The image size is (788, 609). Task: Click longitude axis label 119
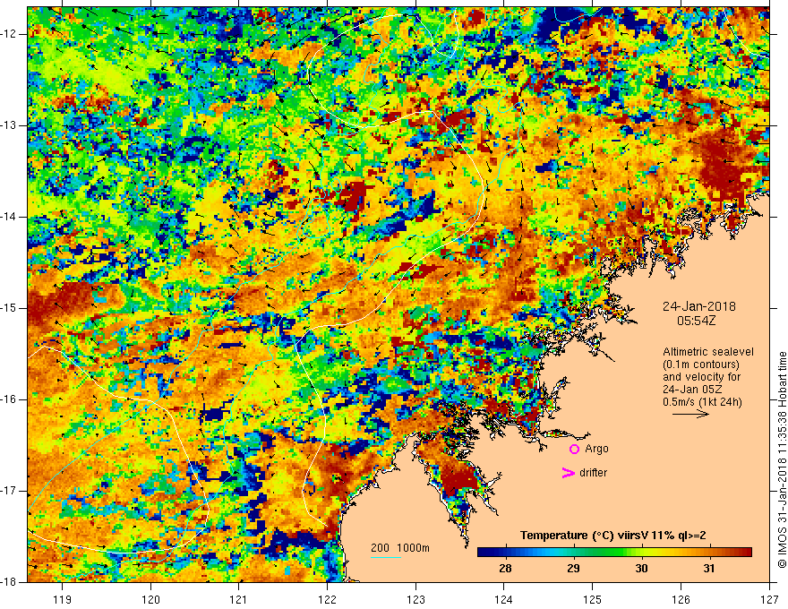(x=63, y=599)
